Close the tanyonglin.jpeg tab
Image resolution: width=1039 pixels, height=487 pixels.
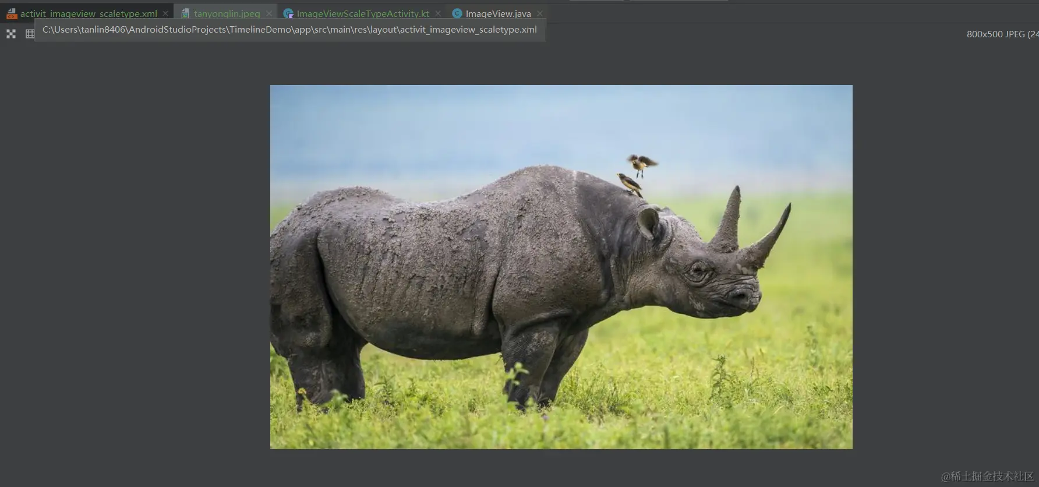pyautogui.click(x=269, y=13)
